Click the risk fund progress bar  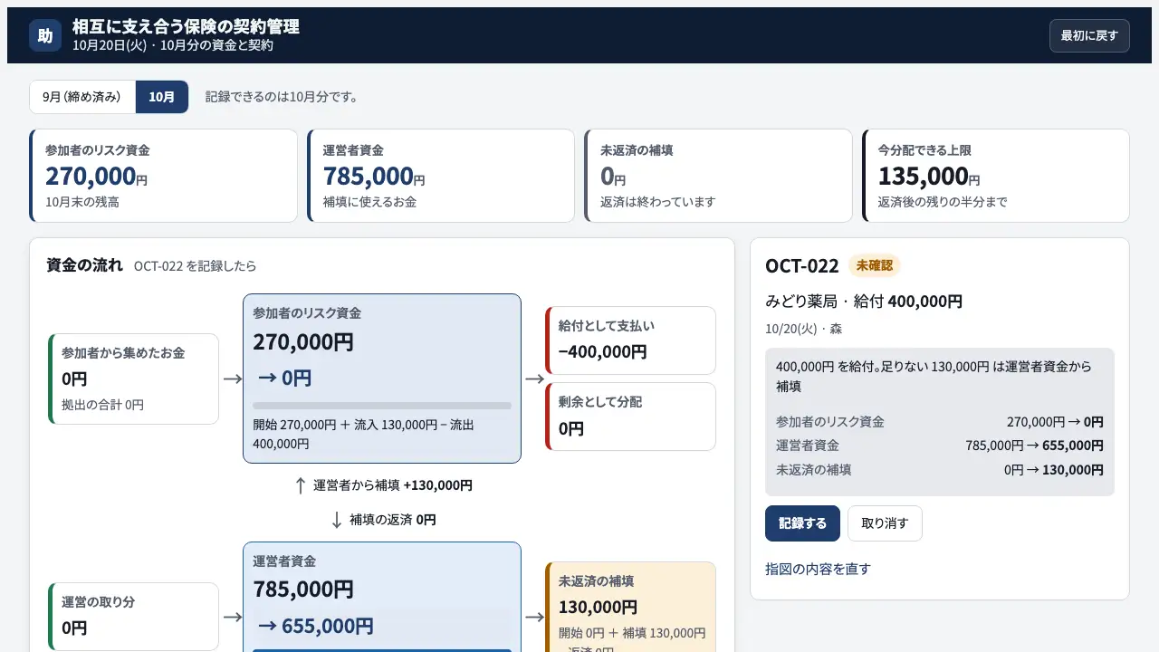[382, 406]
